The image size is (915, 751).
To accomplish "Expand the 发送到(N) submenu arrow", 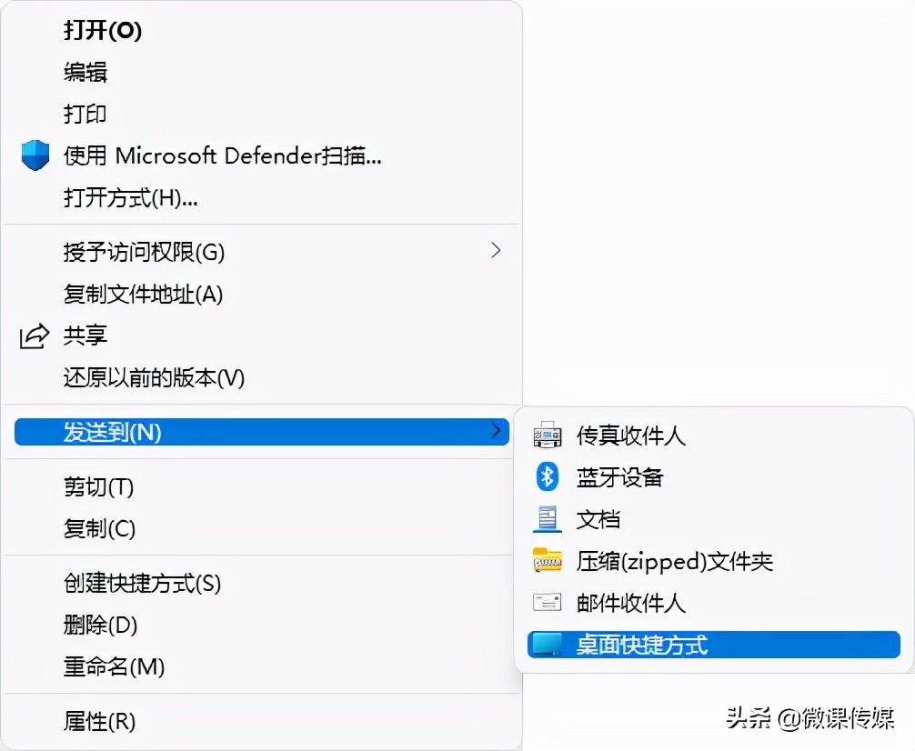I will [x=496, y=433].
